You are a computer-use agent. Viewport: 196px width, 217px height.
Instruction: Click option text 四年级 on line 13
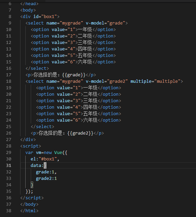coord(85,49)
